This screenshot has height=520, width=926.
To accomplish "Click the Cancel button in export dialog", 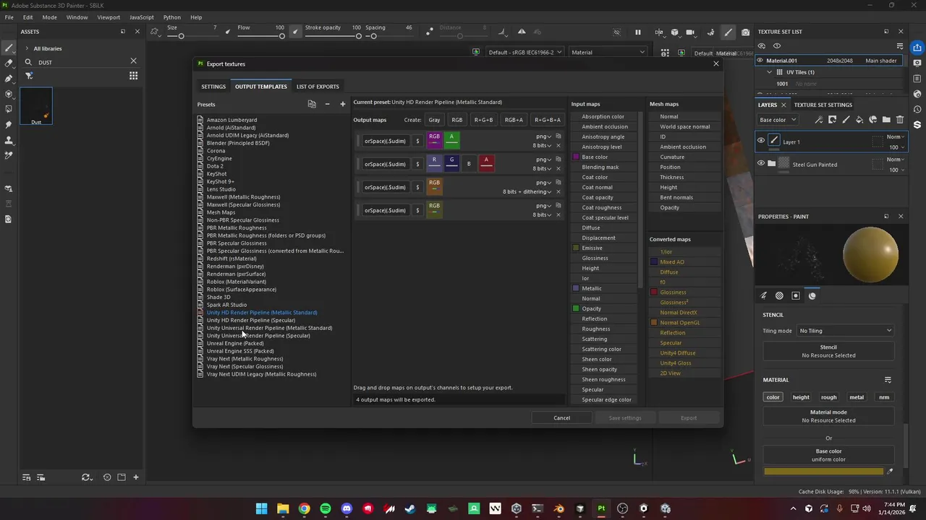I will (x=562, y=417).
